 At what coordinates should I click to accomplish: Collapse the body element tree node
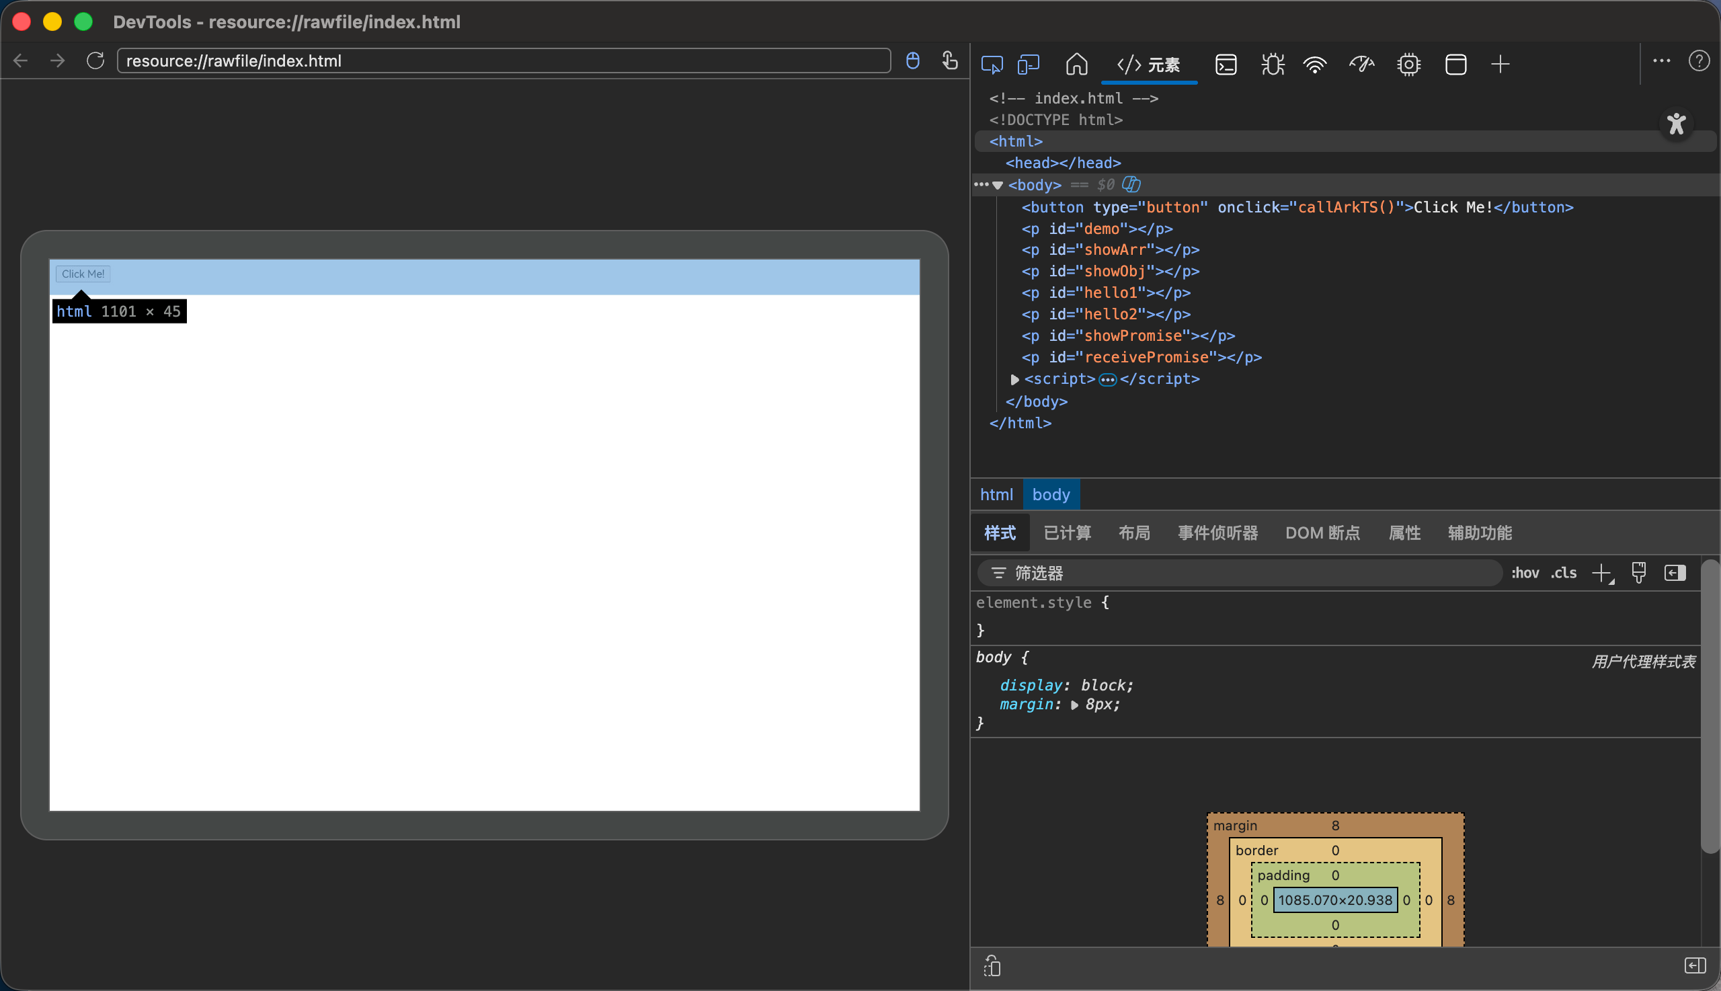click(998, 185)
